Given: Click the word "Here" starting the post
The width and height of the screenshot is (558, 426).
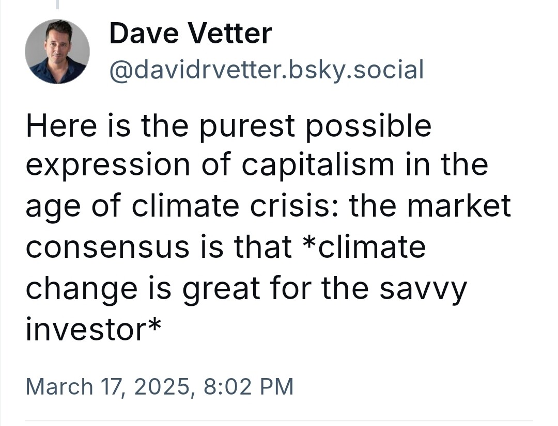Looking at the screenshot, I should pyautogui.click(x=61, y=125).
